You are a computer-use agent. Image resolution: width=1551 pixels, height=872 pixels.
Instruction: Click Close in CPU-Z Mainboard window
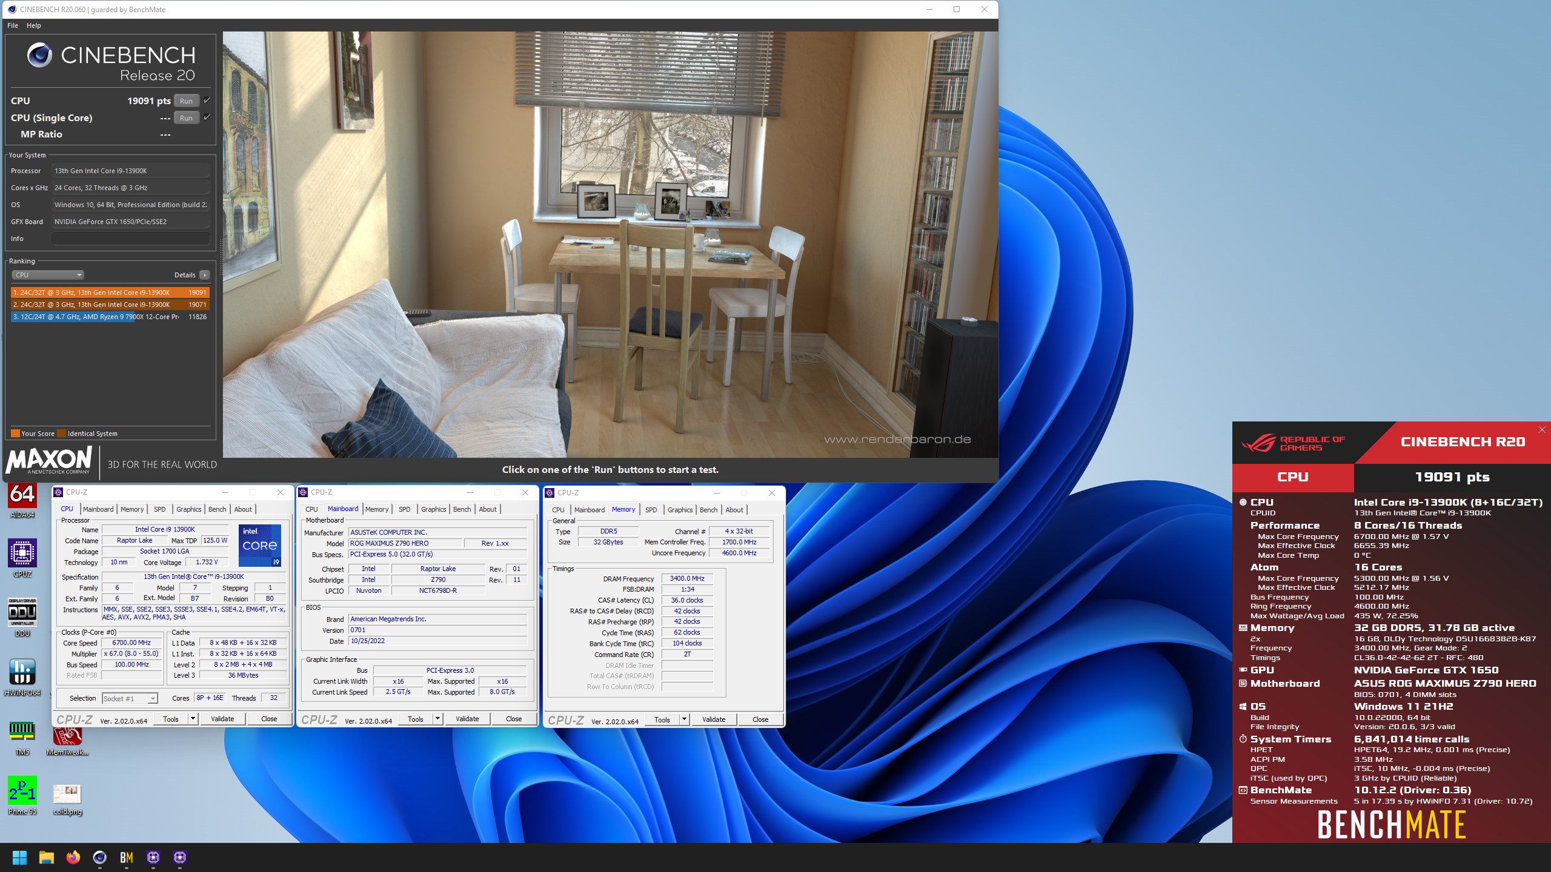coord(514,719)
